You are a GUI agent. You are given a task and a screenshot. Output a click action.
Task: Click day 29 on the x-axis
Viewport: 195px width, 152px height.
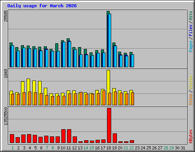pos(171,148)
